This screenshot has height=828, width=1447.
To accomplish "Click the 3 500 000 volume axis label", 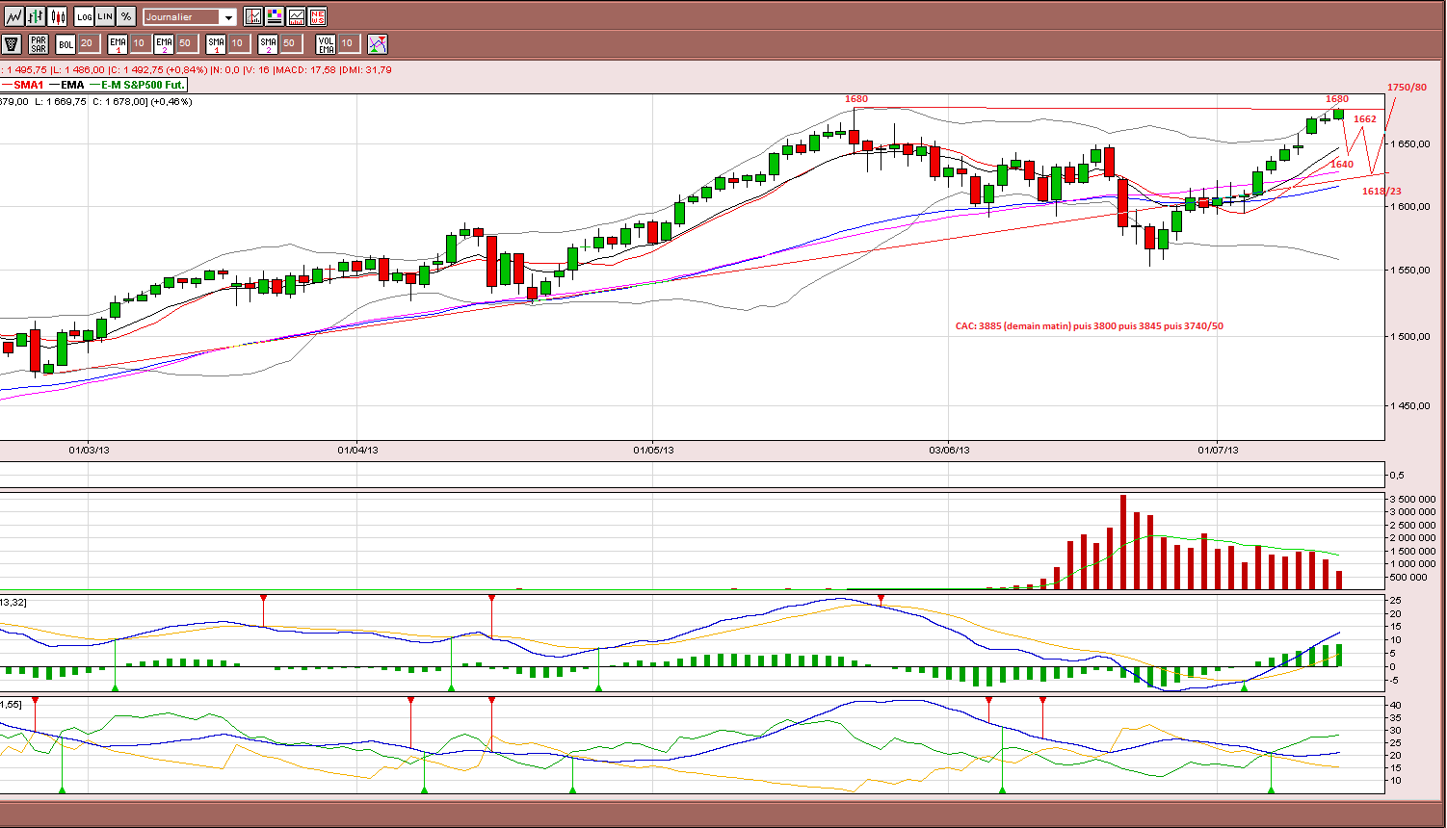I will pos(1413,499).
